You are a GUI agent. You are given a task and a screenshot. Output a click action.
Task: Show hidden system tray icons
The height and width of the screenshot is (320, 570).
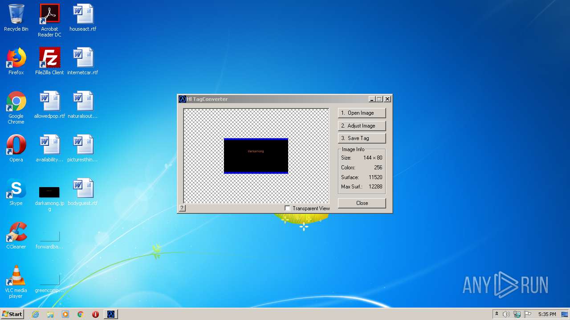(x=497, y=314)
